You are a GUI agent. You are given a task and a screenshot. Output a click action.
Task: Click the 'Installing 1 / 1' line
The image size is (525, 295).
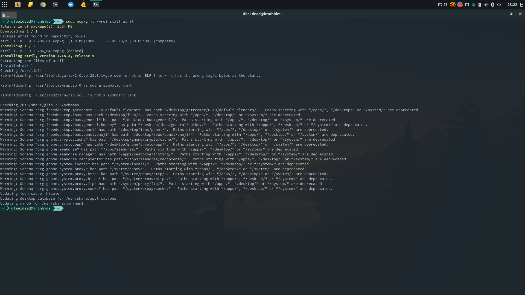[x=18, y=46]
